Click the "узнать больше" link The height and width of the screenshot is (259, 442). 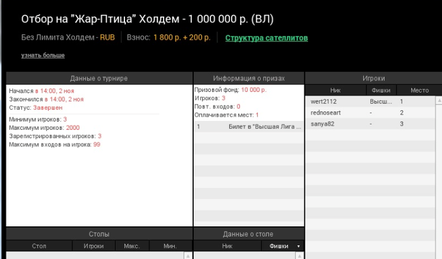[43, 55]
